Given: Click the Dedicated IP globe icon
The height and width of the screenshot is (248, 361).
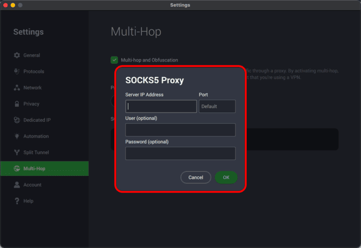Looking at the screenshot, I should click(17, 120).
